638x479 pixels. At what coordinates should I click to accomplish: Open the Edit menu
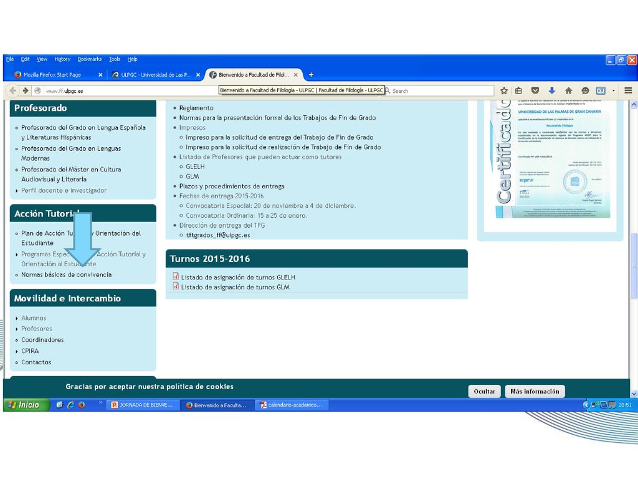click(25, 59)
